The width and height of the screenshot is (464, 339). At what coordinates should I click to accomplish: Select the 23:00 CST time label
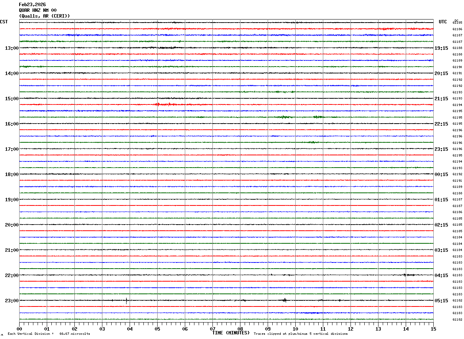click(12, 301)
